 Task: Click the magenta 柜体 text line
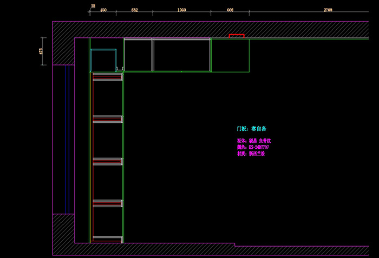[x=253, y=141]
